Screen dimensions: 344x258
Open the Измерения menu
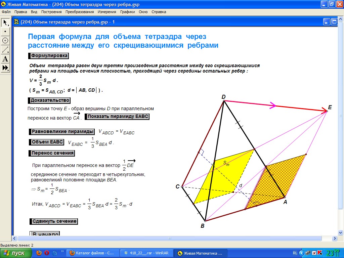click(x=107, y=12)
